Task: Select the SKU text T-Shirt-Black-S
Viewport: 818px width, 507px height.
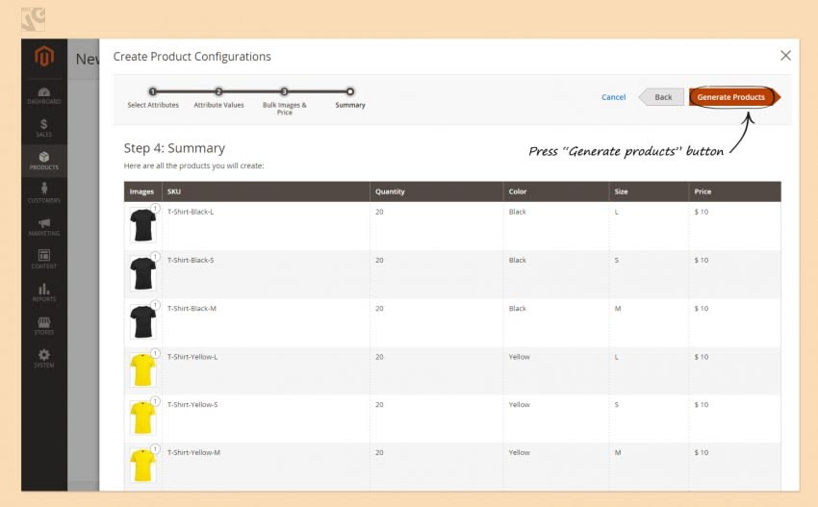Action: point(191,260)
